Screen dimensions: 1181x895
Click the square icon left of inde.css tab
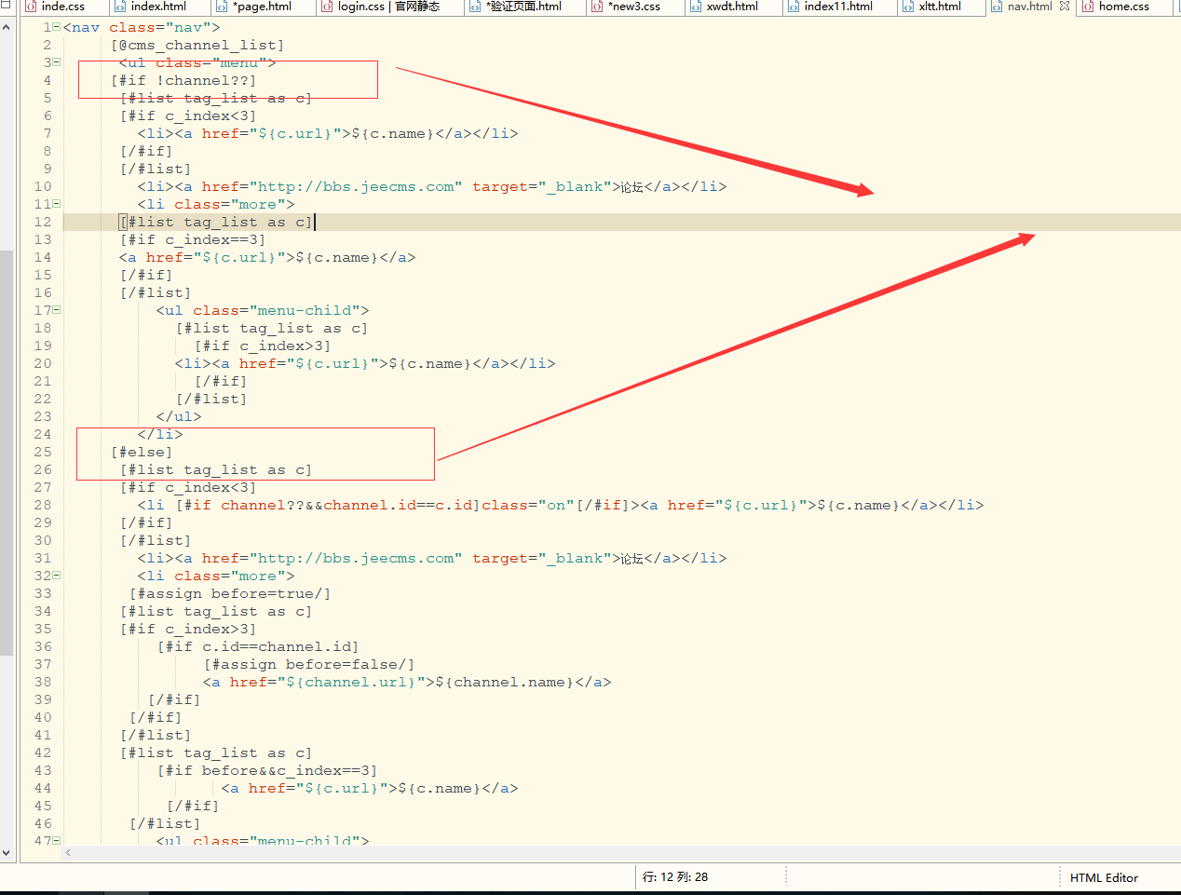click(x=5, y=6)
